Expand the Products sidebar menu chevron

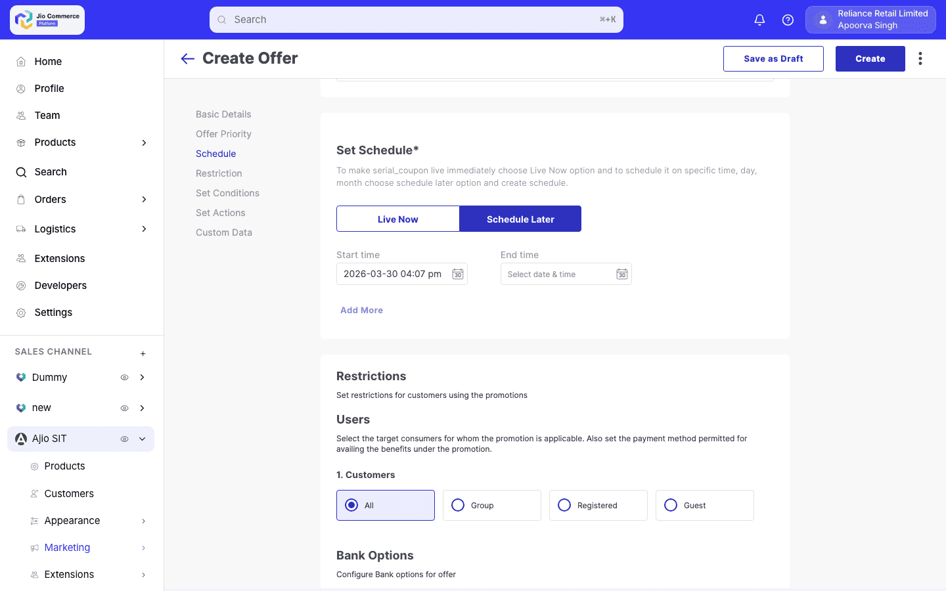144,142
